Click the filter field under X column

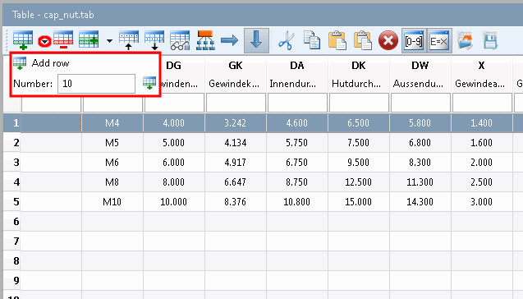[482, 103]
